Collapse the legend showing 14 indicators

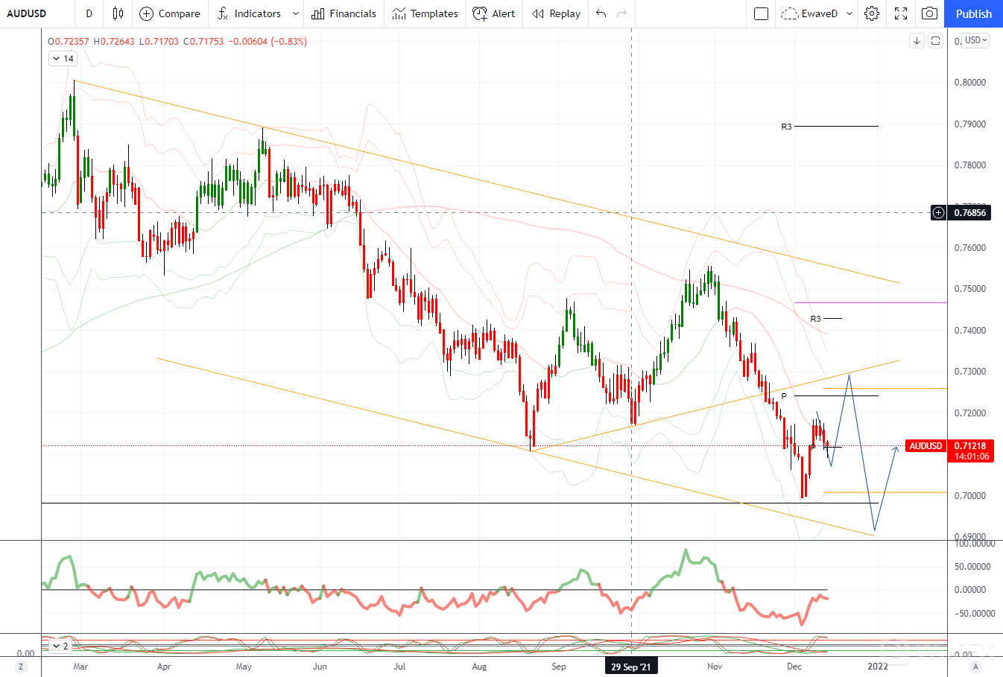pyautogui.click(x=57, y=59)
